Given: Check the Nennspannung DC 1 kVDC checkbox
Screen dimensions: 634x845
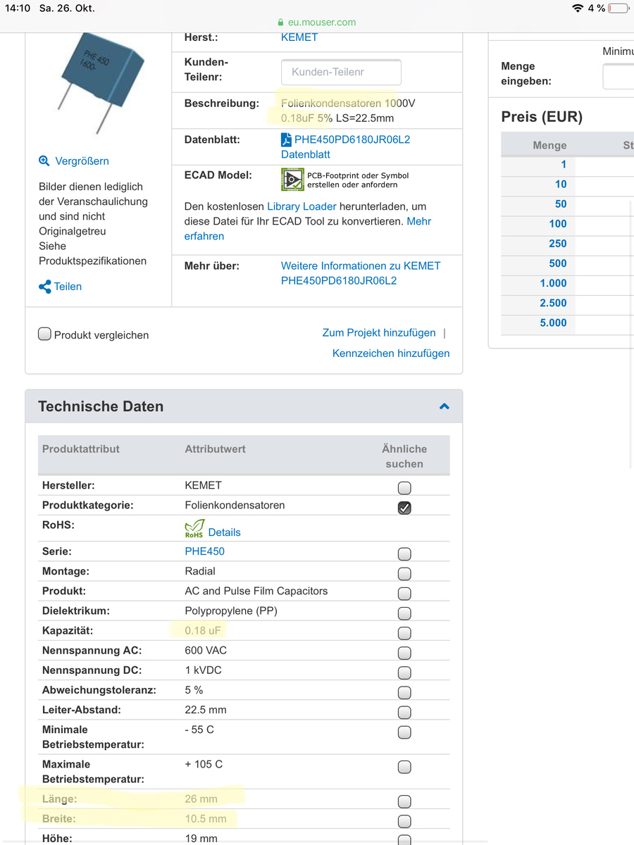Looking at the screenshot, I should pyautogui.click(x=404, y=672).
